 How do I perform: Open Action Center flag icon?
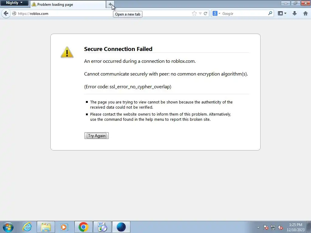(x=266, y=227)
